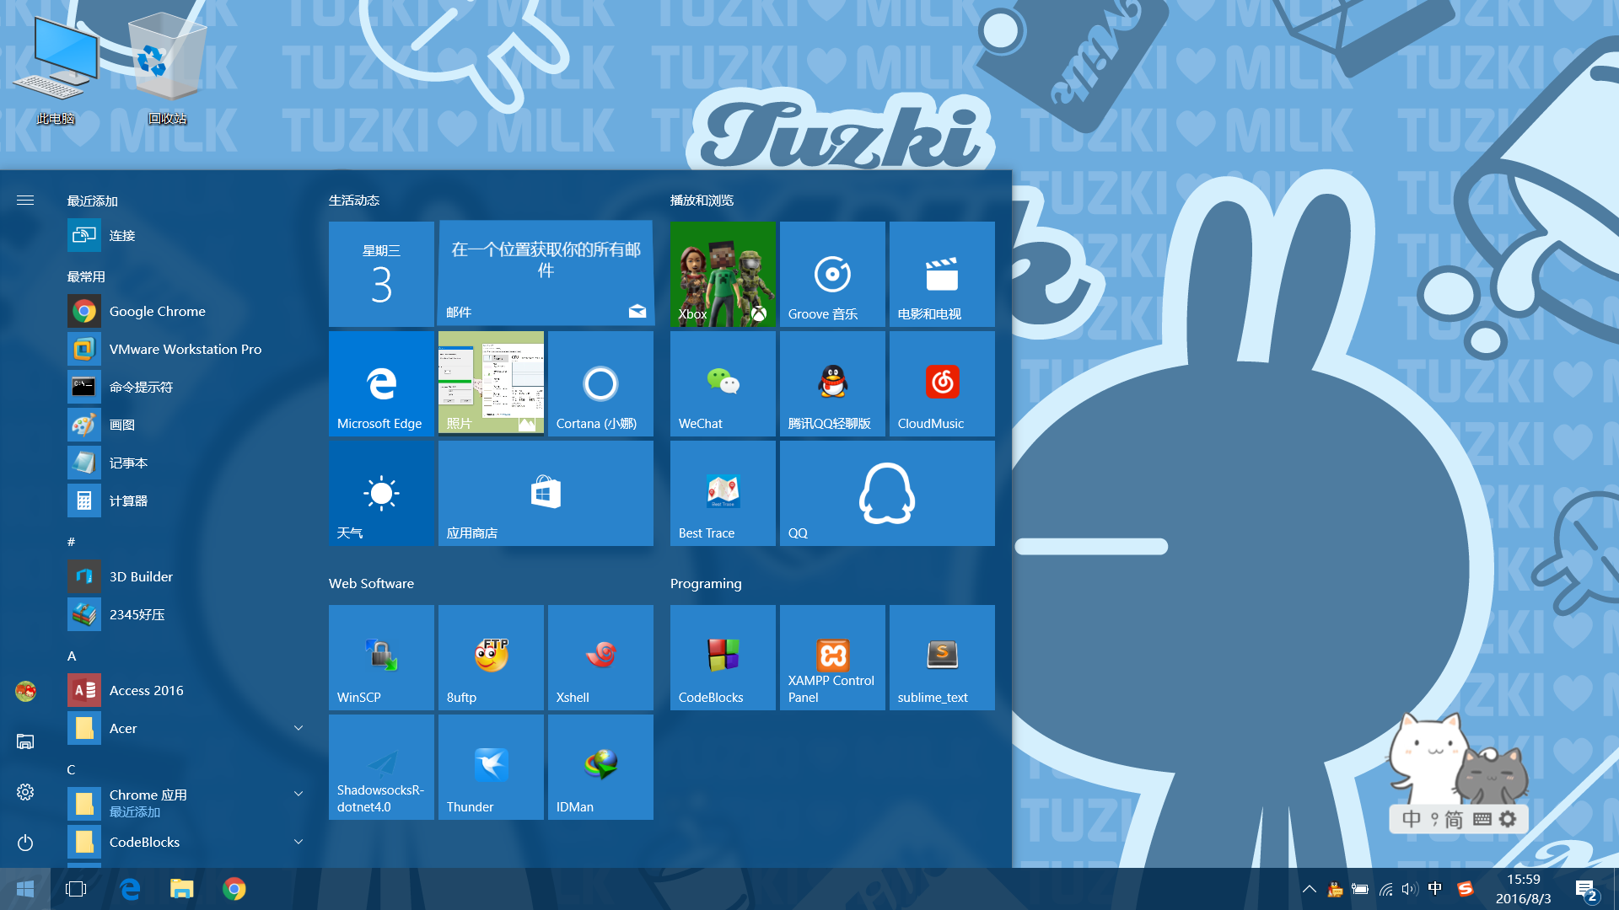The image size is (1619, 910).
Task: Open the Sogou input icon in tray
Action: click(1466, 888)
